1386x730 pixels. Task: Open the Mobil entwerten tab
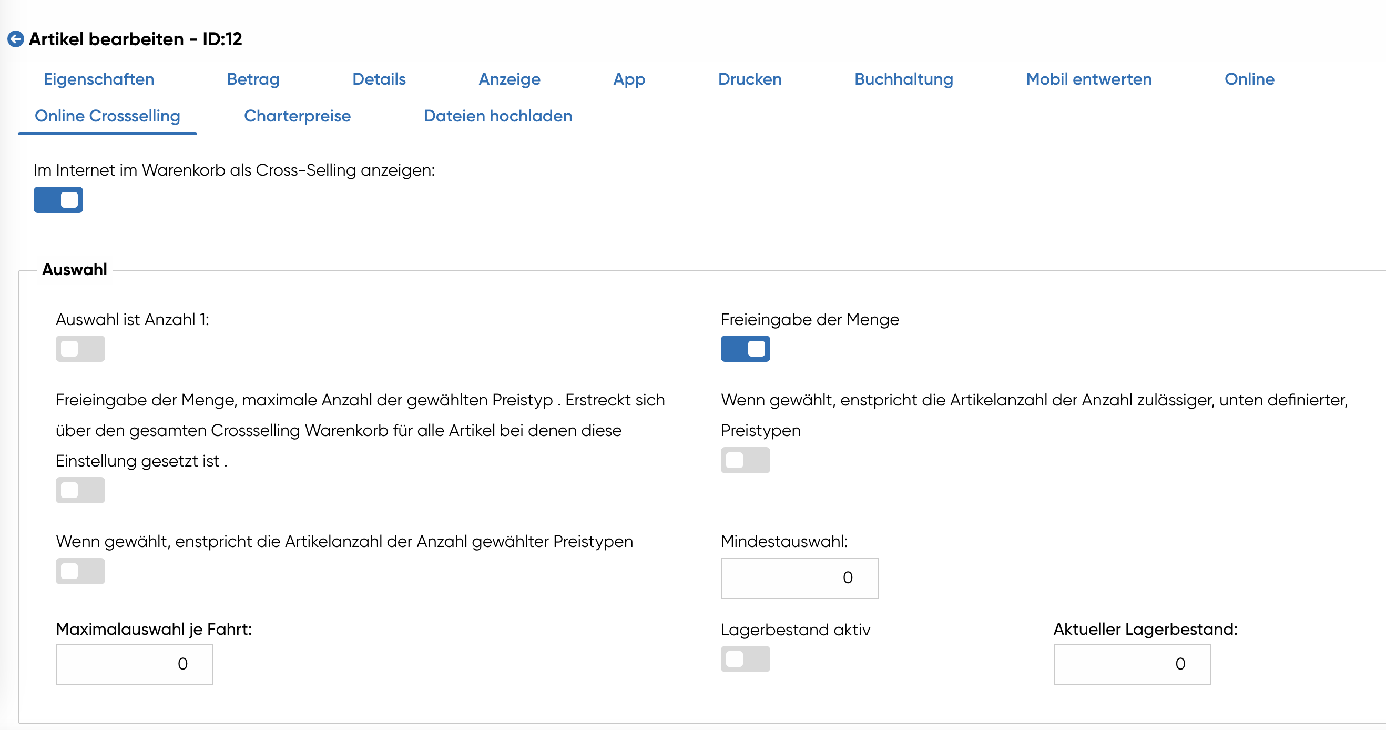tap(1088, 79)
